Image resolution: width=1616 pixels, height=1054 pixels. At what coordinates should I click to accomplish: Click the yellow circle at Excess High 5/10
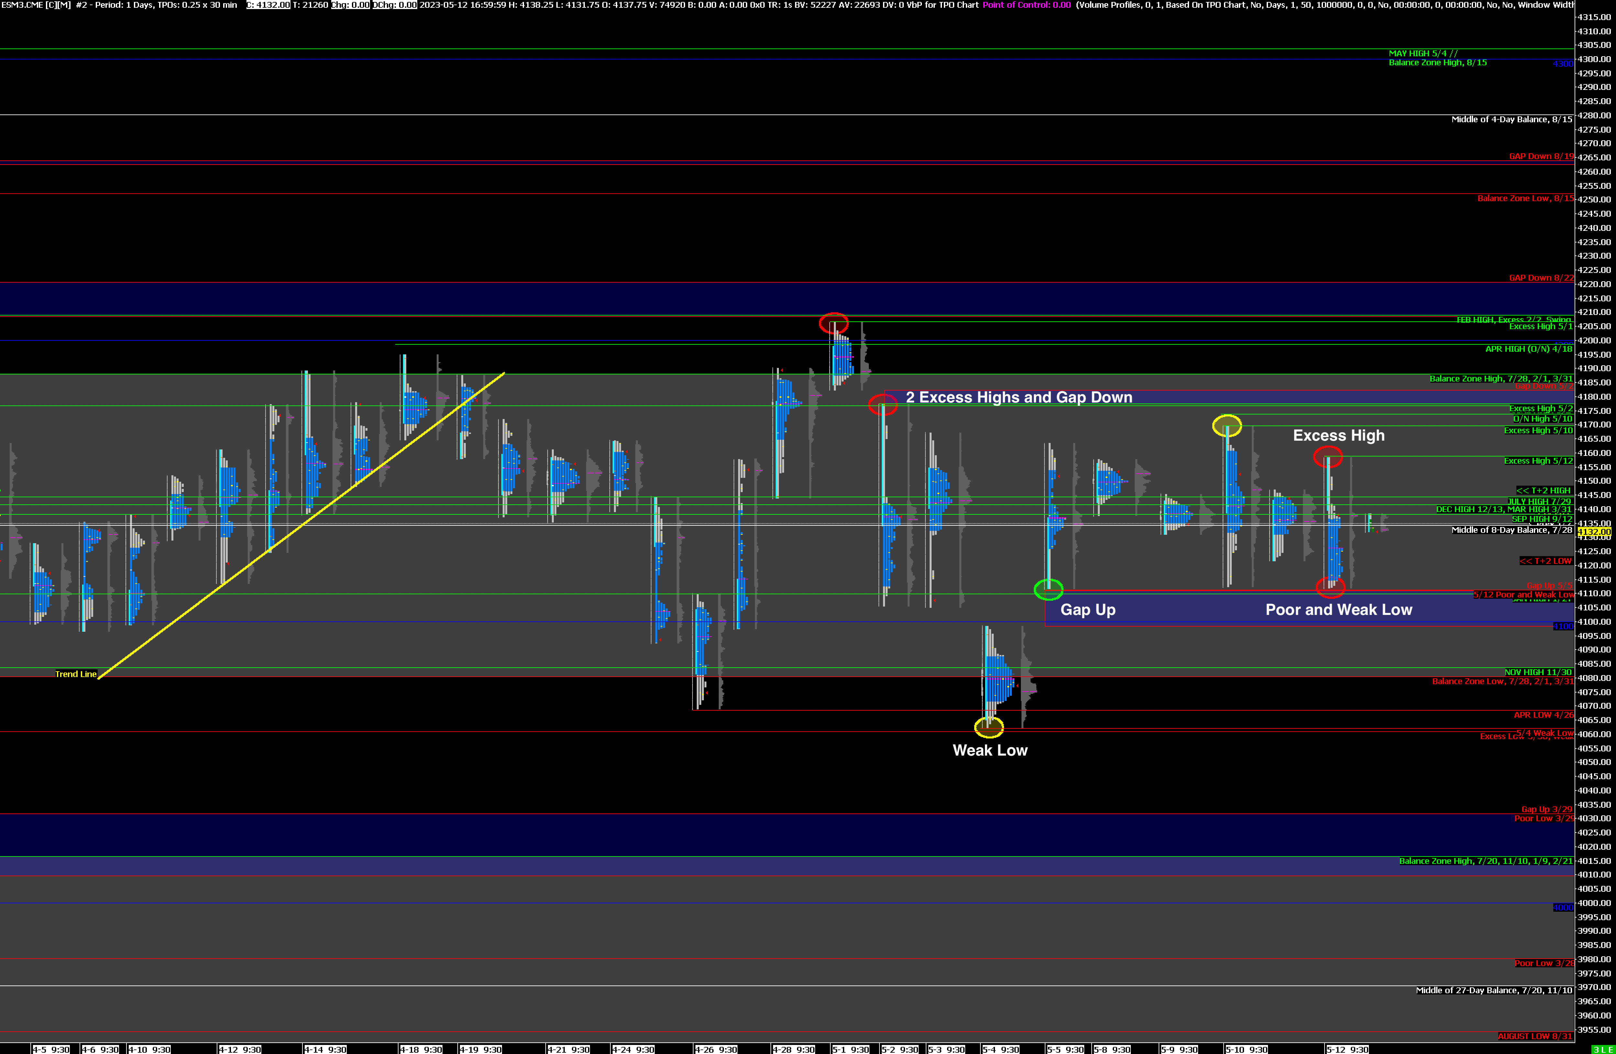1227,425
